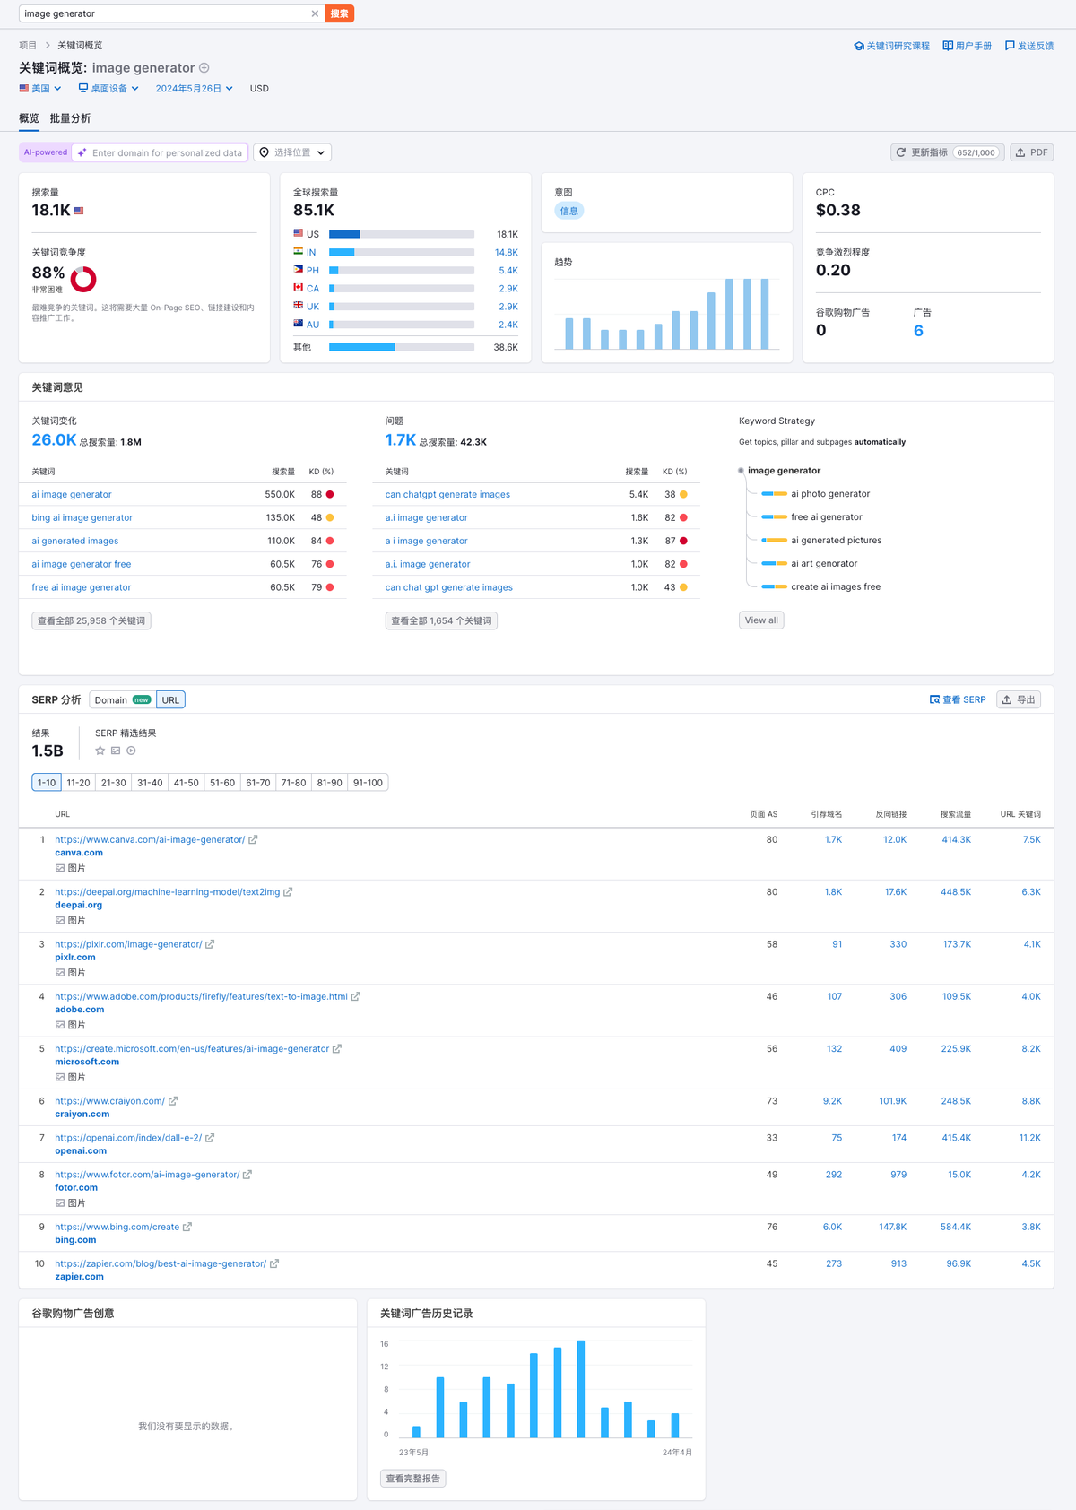Open external link icon for adobe.com URL
Image resolution: width=1076 pixels, height=1510 pixels.
[x=355, y=996]
